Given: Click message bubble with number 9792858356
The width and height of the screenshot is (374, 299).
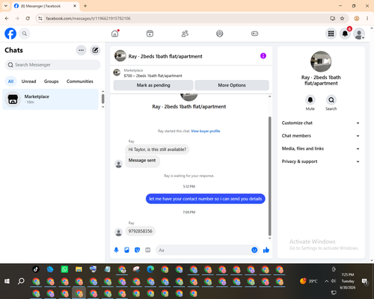Looking at the screenshot, I should tap(140, 231).
